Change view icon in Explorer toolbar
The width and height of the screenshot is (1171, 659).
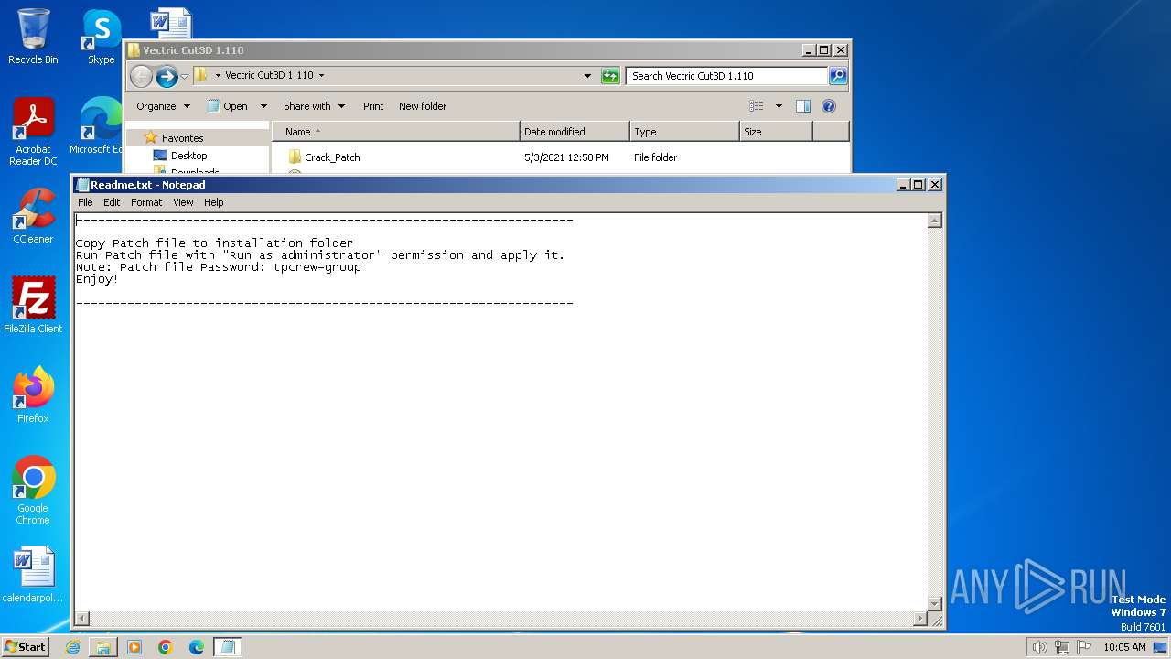tap(757, 106)
